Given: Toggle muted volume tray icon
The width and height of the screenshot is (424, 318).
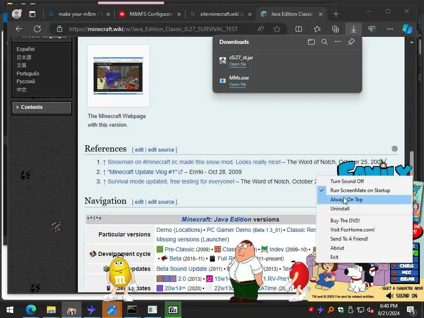Looking at the screenshot, I should tap(370, 310).
